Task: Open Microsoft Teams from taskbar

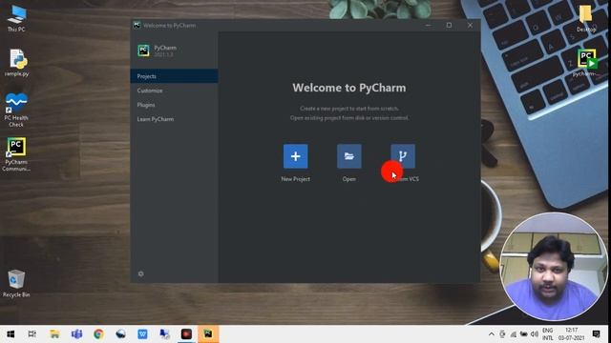Action: 76,334
